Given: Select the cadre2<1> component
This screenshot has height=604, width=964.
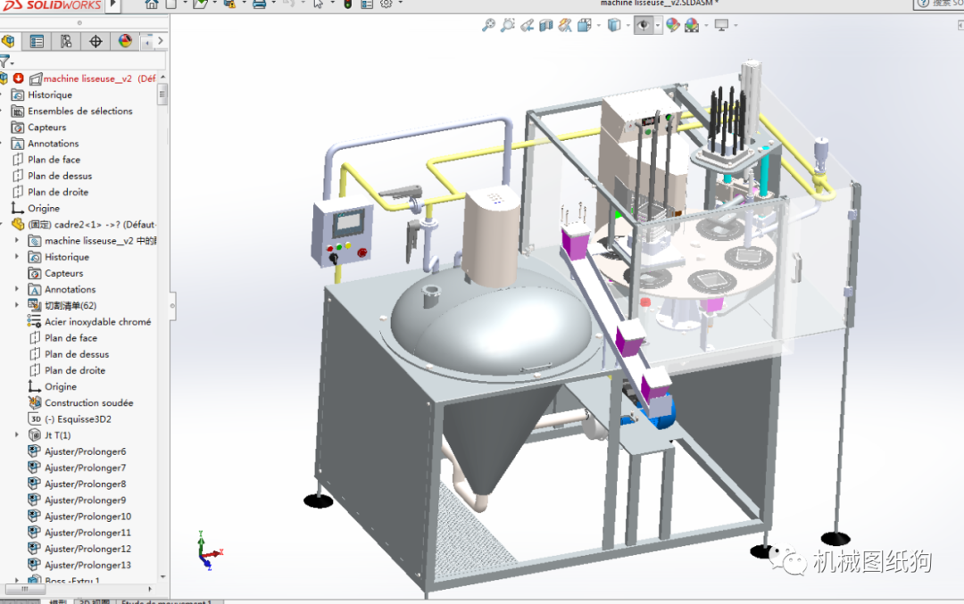Looking at the screenshot, I should pos(92,224).
